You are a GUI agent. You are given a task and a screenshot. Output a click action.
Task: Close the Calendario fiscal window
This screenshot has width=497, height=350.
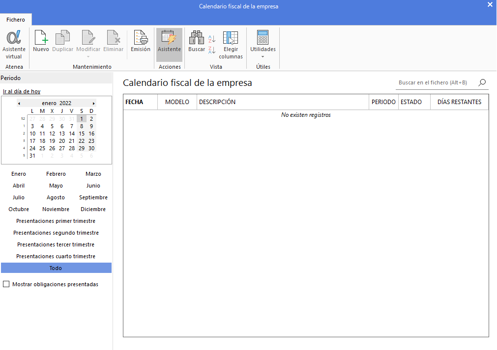point(490,4)
